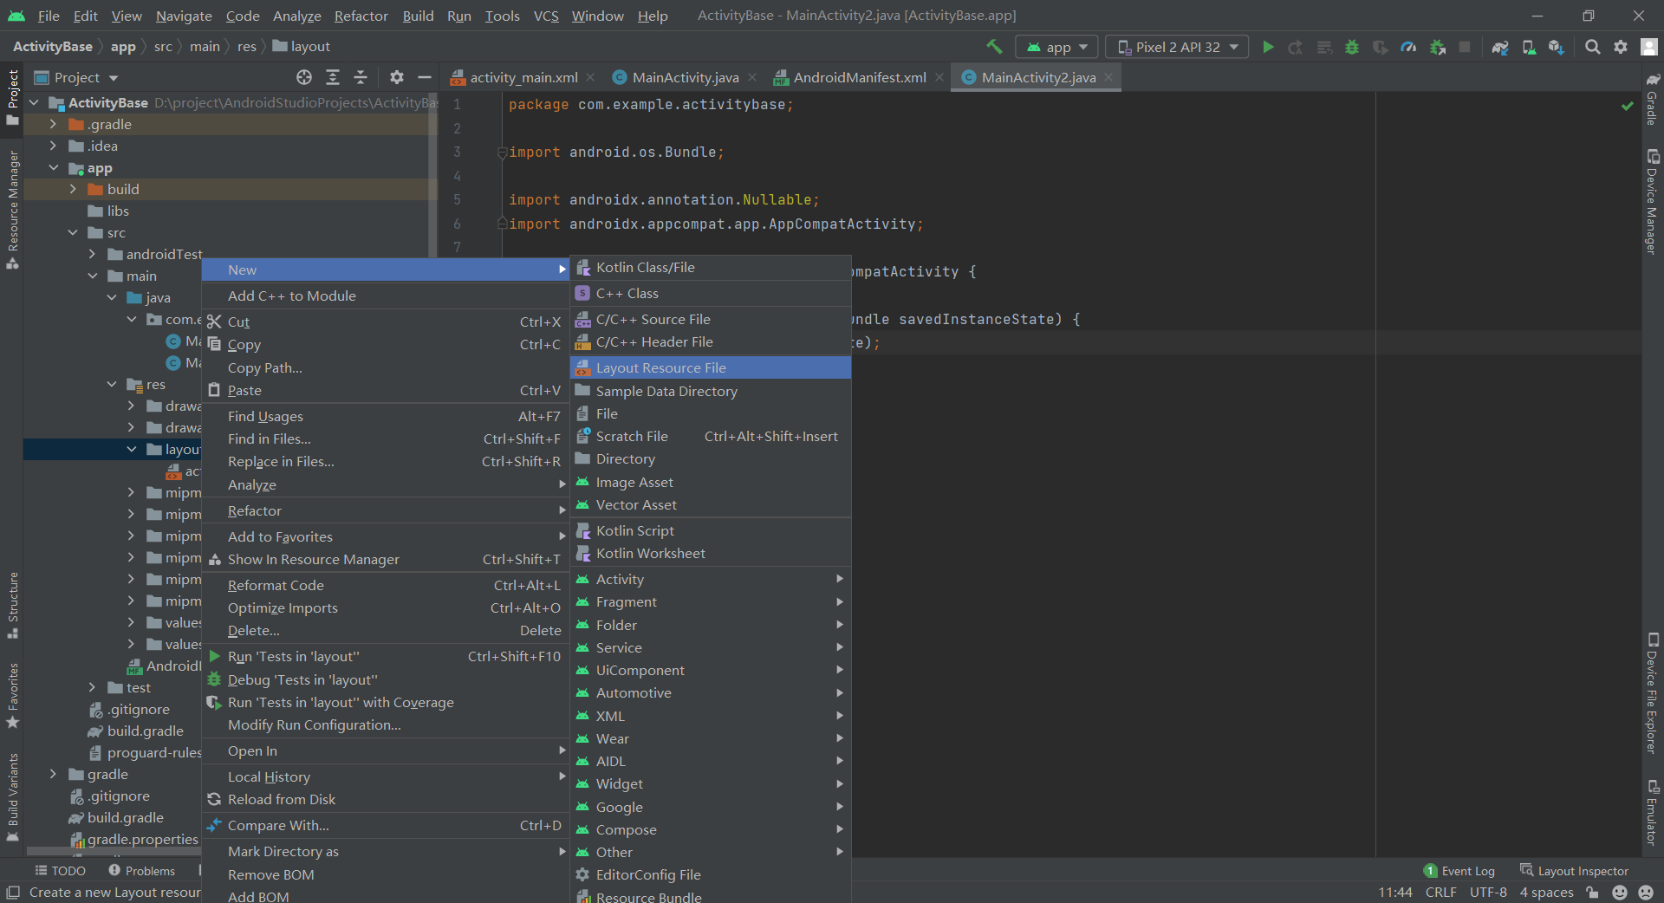The width and height of the screenshot is (1664, 903).
Task: Open the TODO tool window
Action: click(60, 871)
